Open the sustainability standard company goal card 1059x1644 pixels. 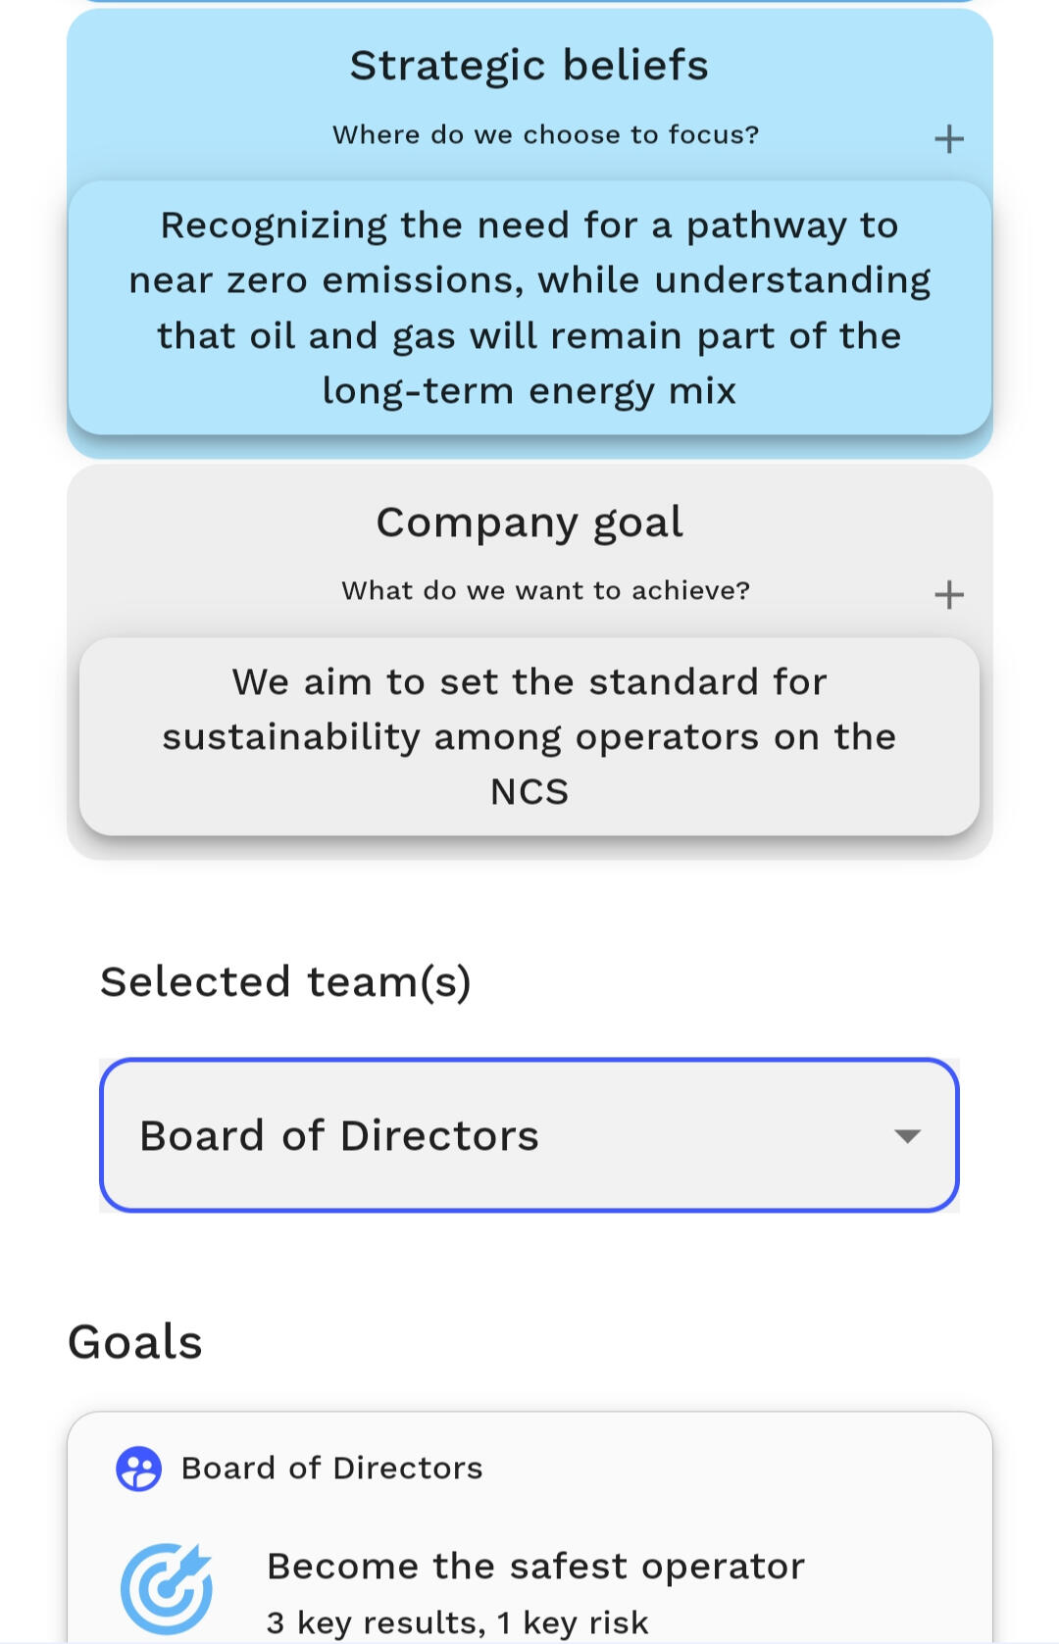(529, 736)
